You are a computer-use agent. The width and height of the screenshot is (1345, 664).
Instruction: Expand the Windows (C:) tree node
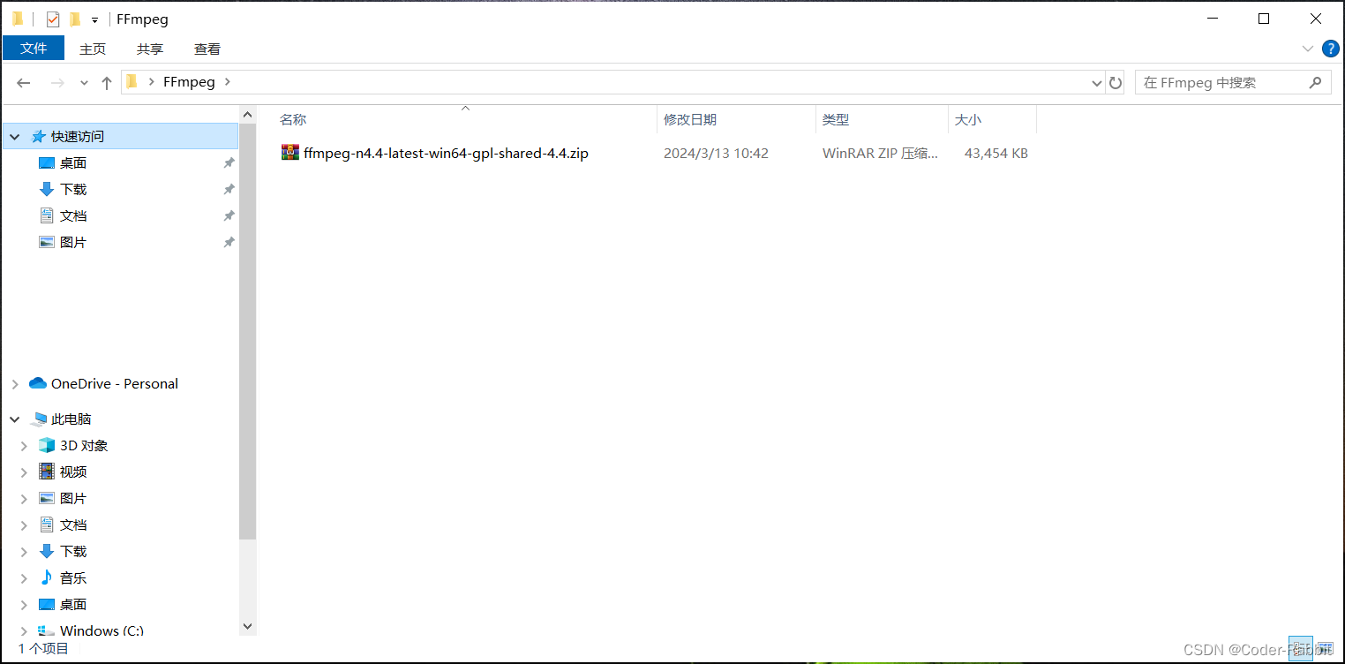coord(23,630)
